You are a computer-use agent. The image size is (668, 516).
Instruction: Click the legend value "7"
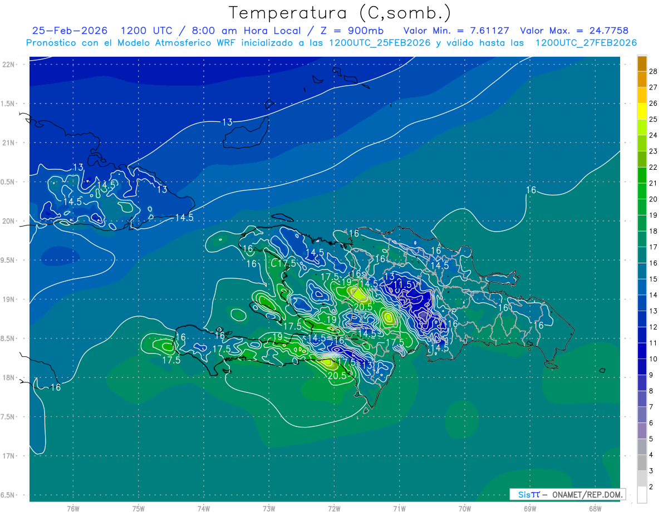(652, 407)
